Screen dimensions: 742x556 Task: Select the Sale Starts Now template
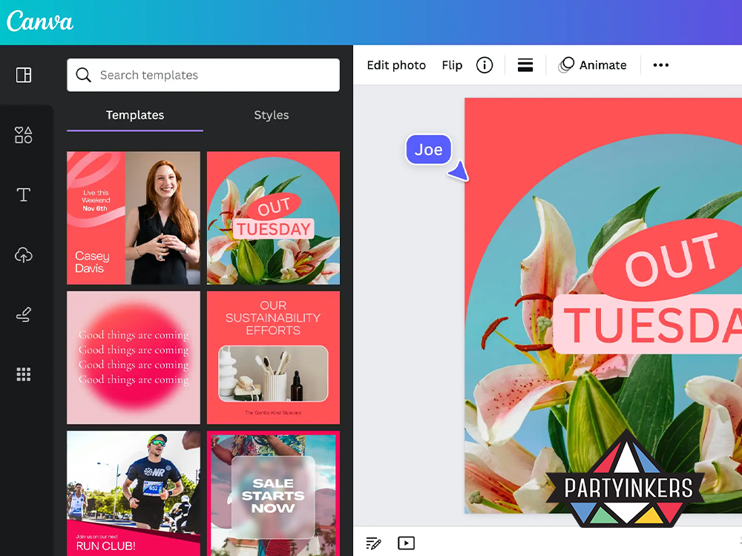coord(274,493)
